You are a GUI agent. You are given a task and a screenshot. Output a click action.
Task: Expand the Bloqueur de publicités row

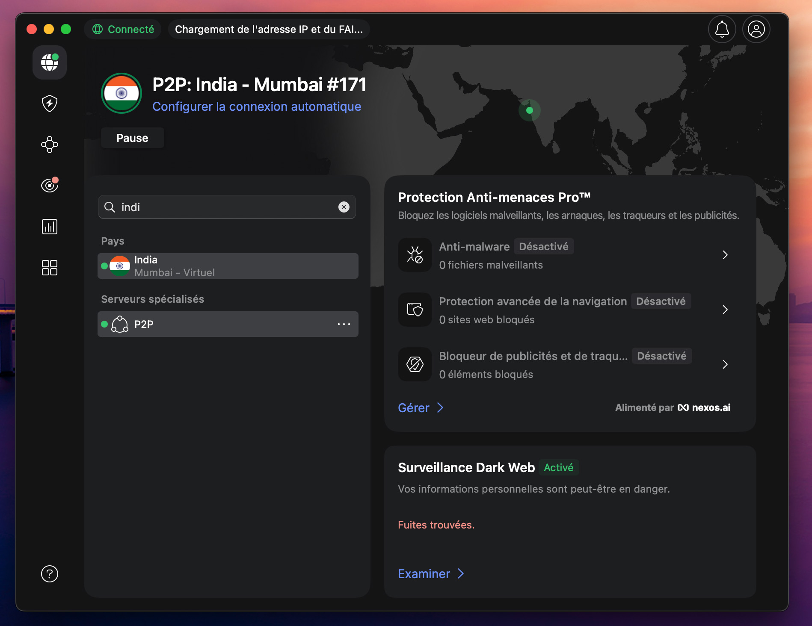tap(725, 364)
